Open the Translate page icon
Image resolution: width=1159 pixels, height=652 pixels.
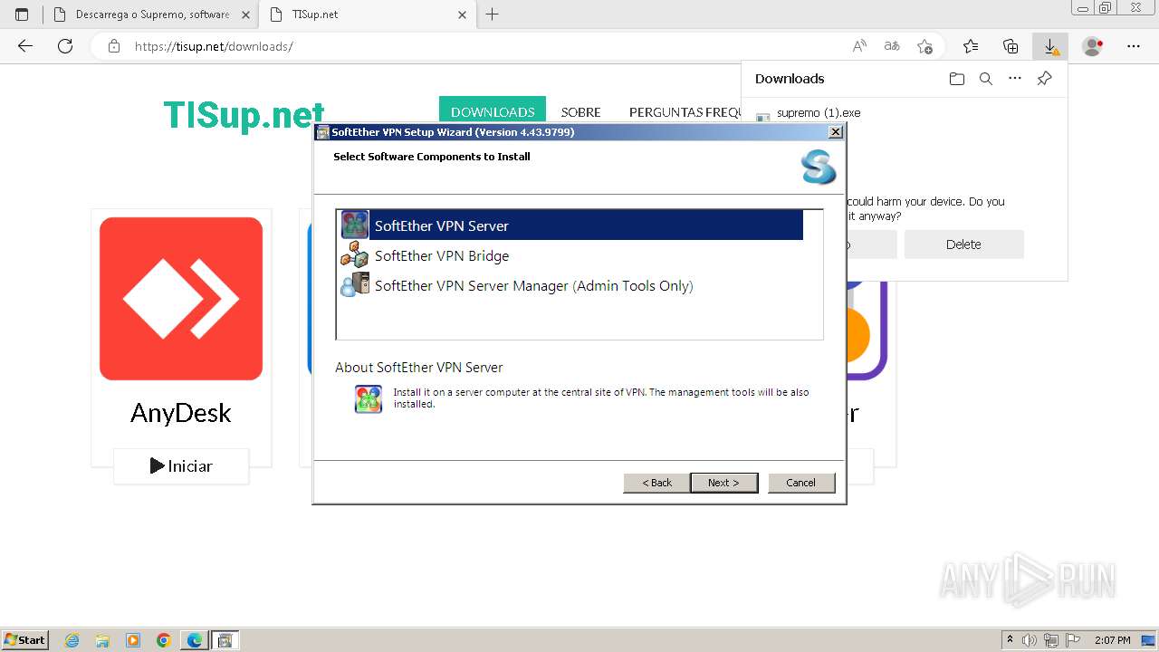[x=892, y=46]
